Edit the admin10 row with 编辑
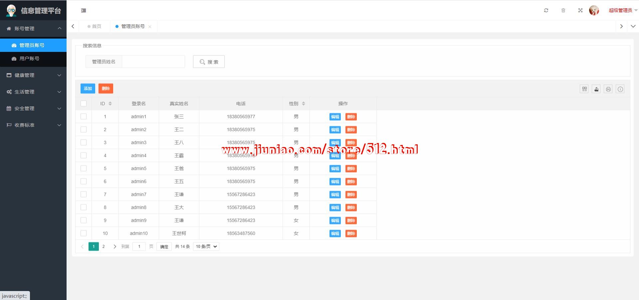This screenshot has width=639, height=300. click(335, 233)
